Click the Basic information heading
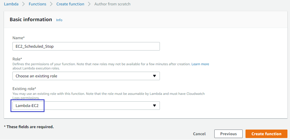This screenshot has width=290, height=140. pos(31,19)
